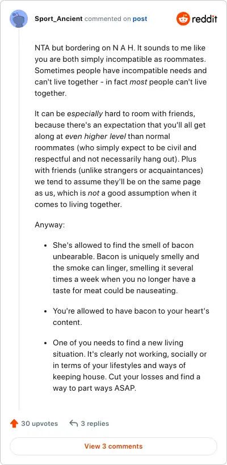Collapse thread using the vertical comment line

[19, 219]
